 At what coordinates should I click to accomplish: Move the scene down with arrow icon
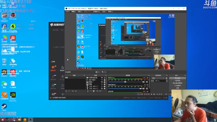[76, 91]
